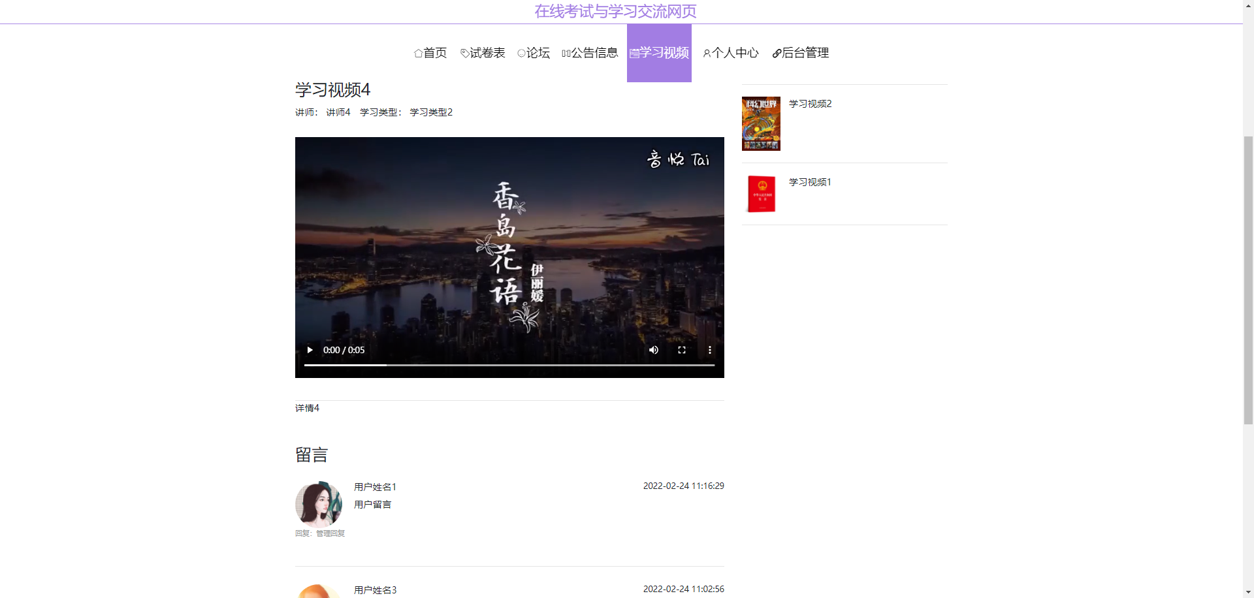Play the video with the play button
Screen dimensions: 1254x598
pos(310,350)
